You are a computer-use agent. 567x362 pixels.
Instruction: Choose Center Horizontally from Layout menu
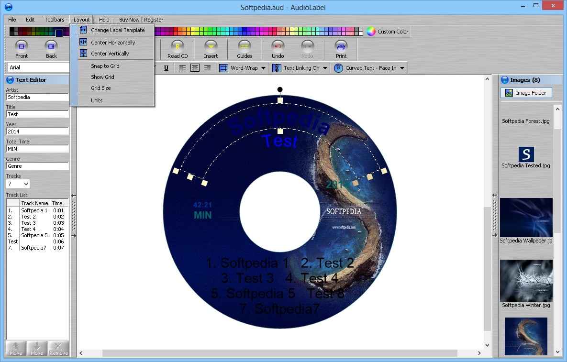113,42
